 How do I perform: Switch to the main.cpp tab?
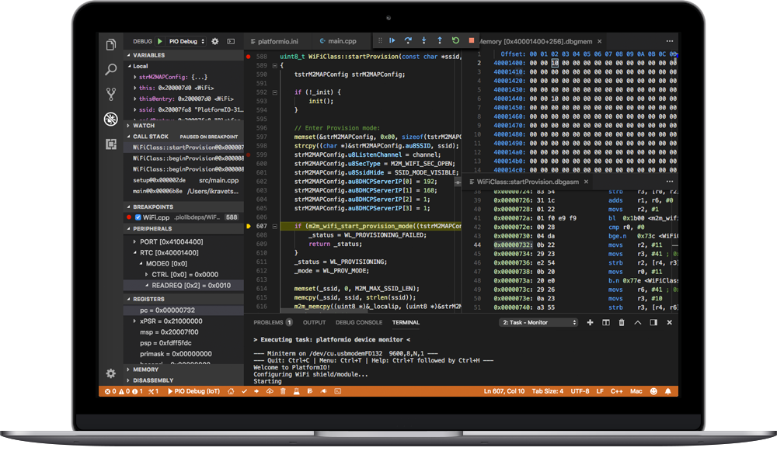tap(340, 40)
